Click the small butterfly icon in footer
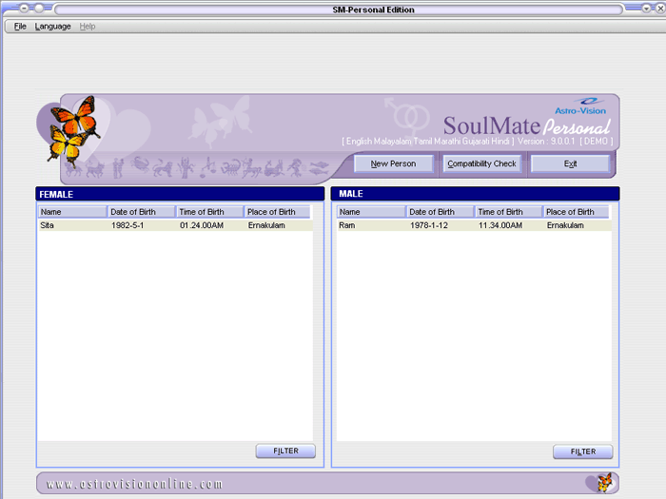 pos(604,483)
